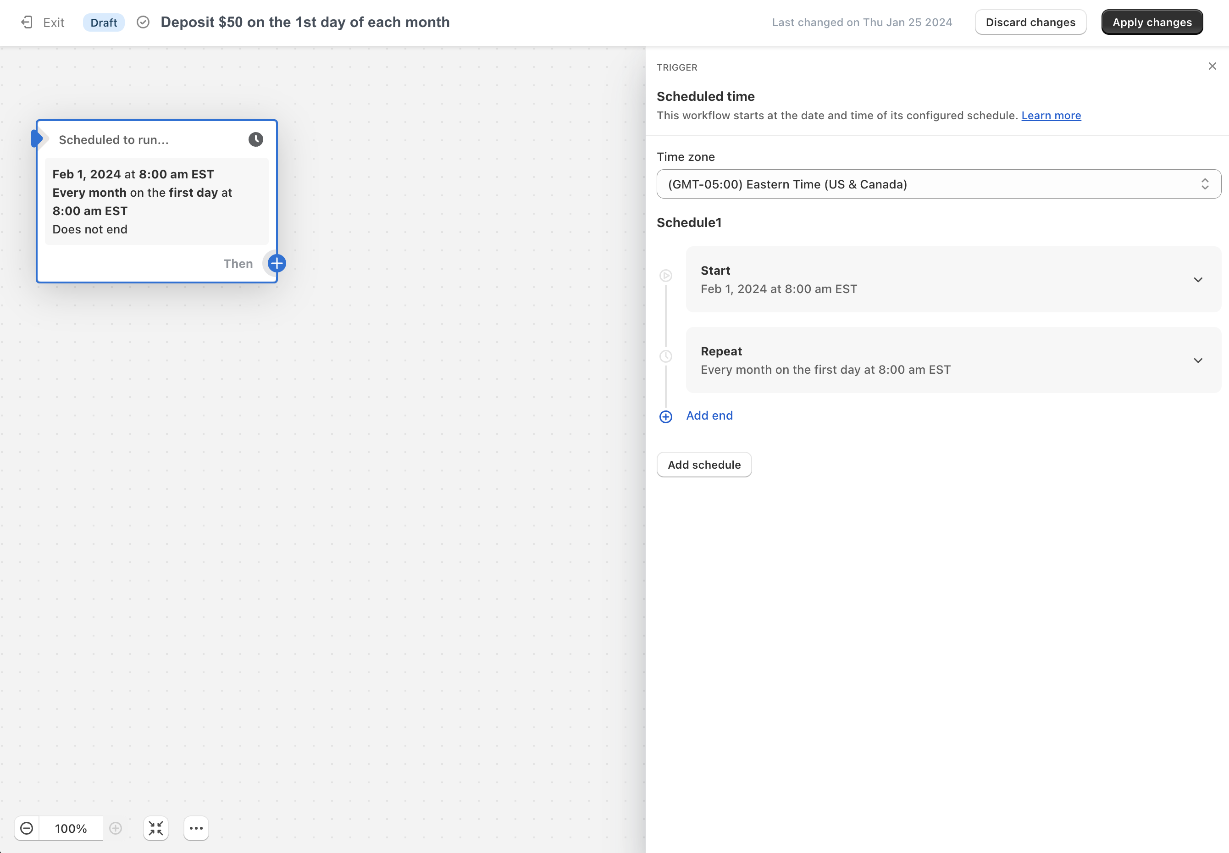Screen dimensions: 1229x853
Task: Click the Does not end text in card
Action: click(90, 229)
